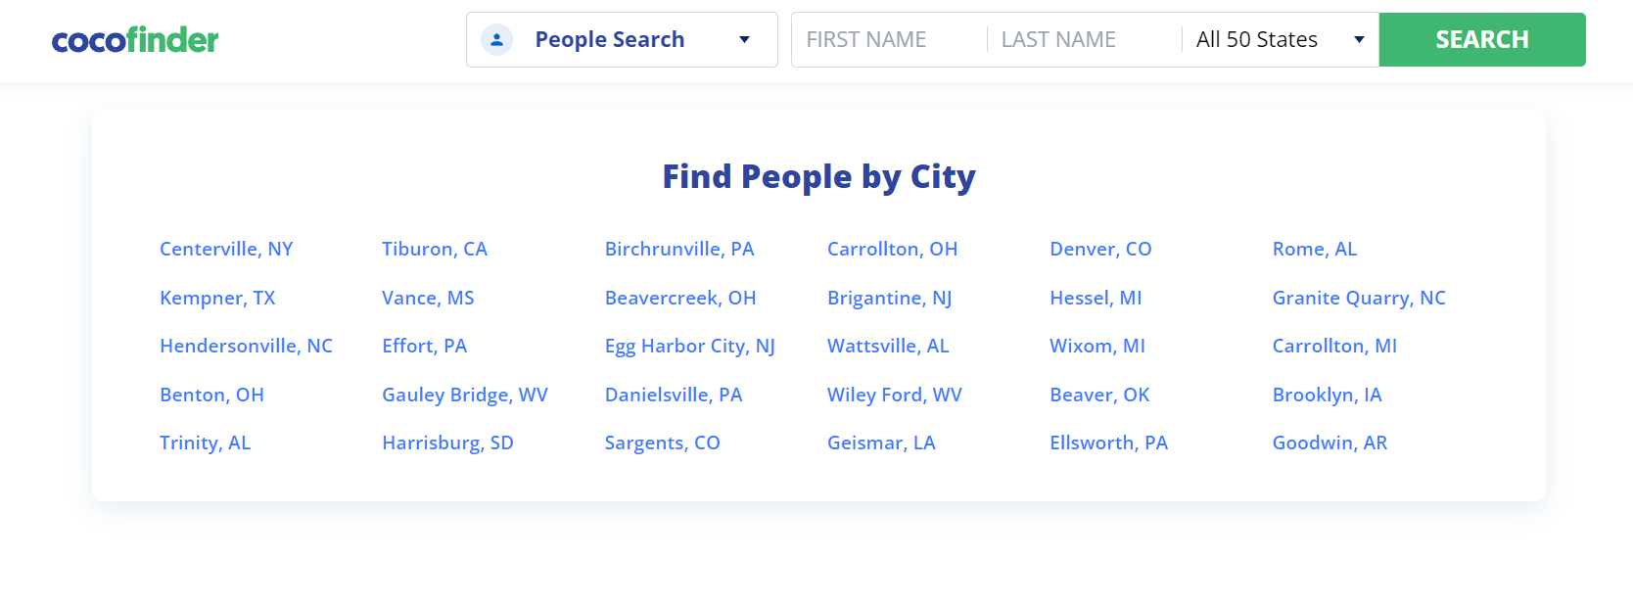
Task: Select the Tiburon, CA link
Action: pyautogui.click(x=435, y=249)
